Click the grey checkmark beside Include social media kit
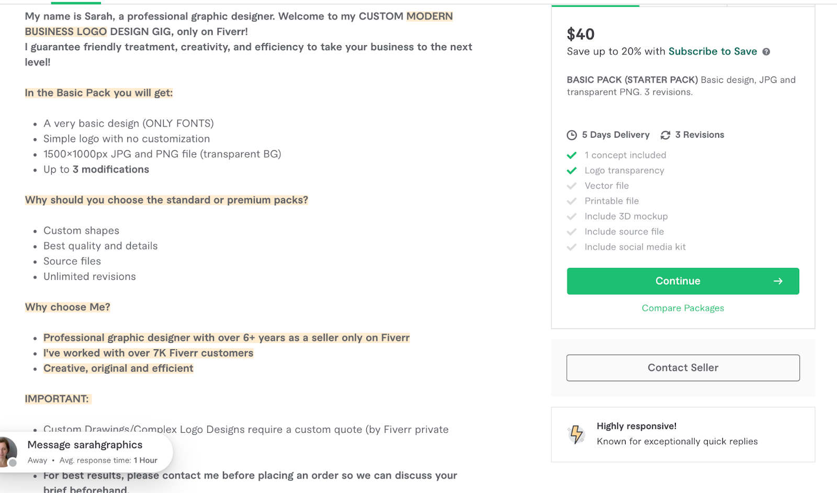The image size is (837, 493). pyautogui.click(x=572, y=247)
